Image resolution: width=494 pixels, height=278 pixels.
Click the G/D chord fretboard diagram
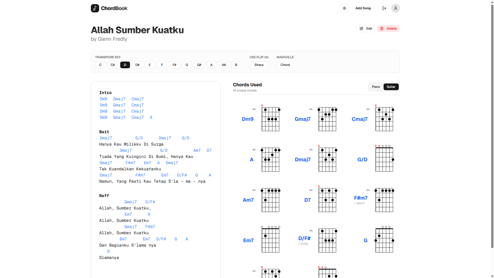pyautogui.click(x=384, y=158)
